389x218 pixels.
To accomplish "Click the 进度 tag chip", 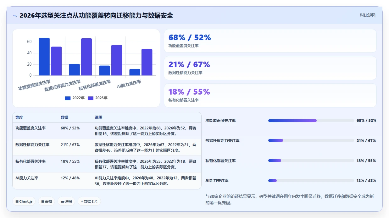I will point(66,201).
